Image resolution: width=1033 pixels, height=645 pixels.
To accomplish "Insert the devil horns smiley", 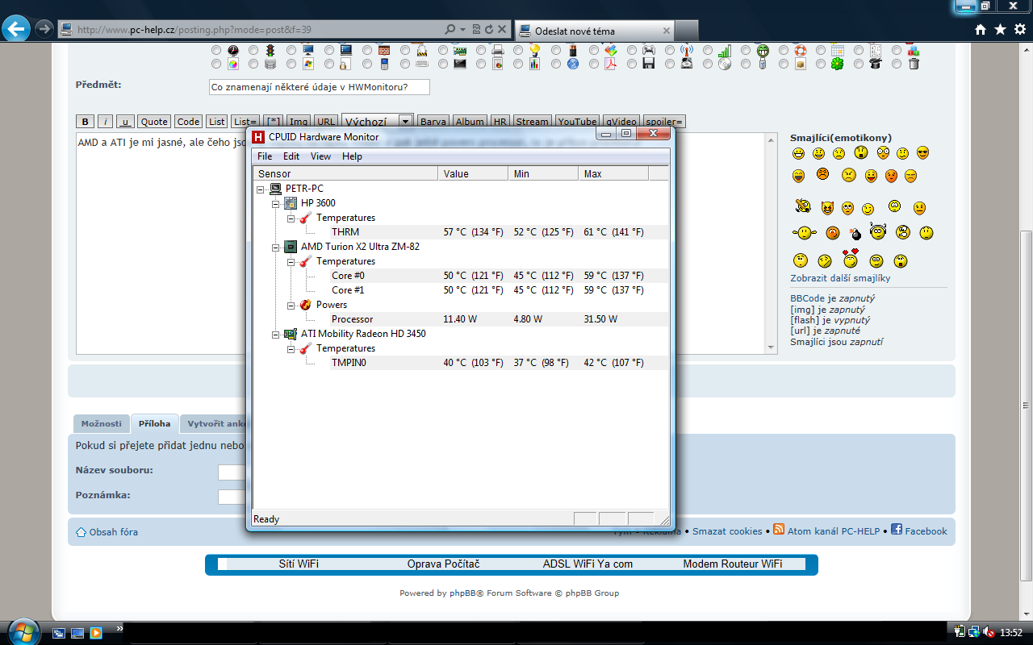I will click(x=827, y=208).
